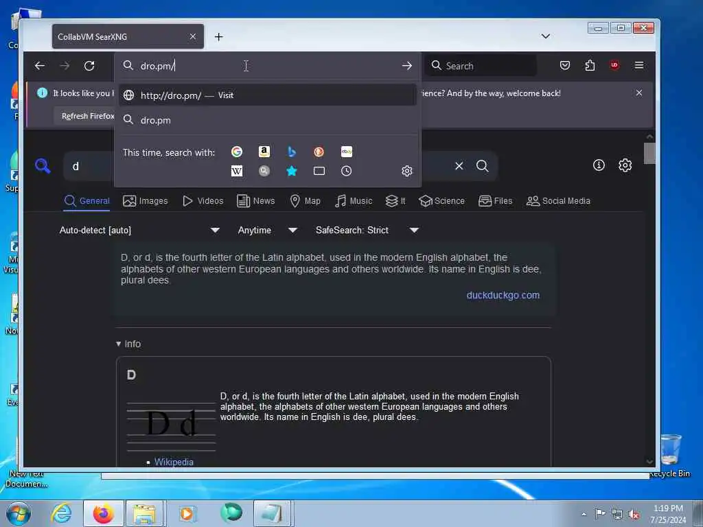Switch to the Science category tab

(x=441, y=201)
